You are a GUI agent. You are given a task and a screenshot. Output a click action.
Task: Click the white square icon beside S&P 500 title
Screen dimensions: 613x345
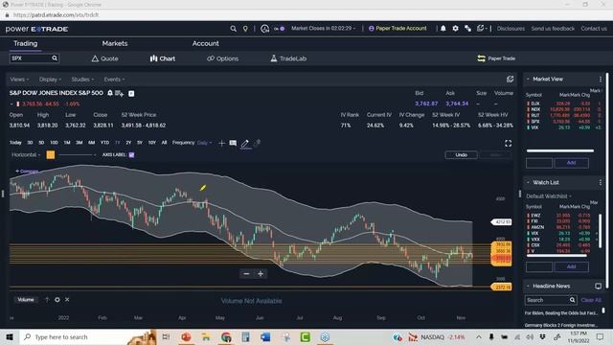point(131,94)
